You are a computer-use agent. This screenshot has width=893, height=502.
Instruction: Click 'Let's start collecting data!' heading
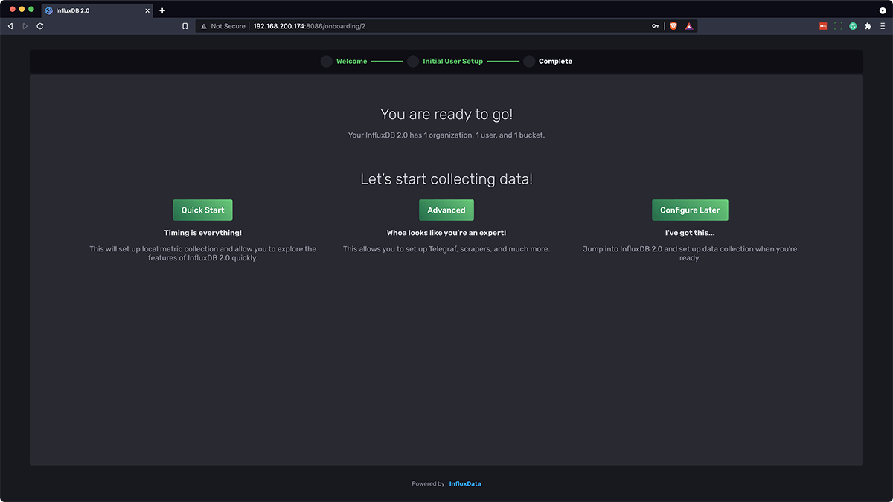[446, 179]
